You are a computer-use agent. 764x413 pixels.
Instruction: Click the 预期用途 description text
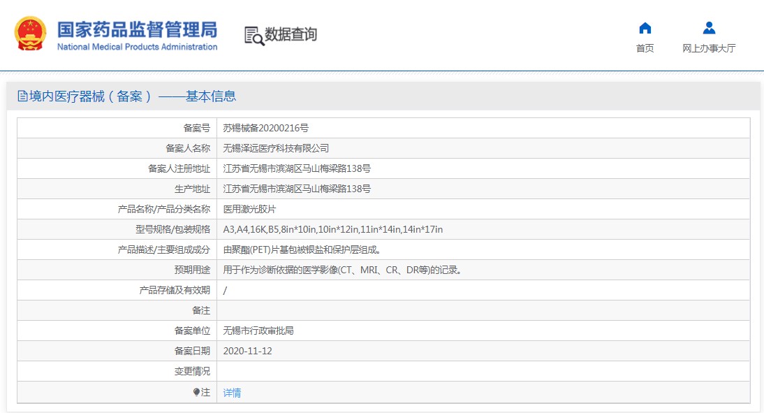(342, 270)
